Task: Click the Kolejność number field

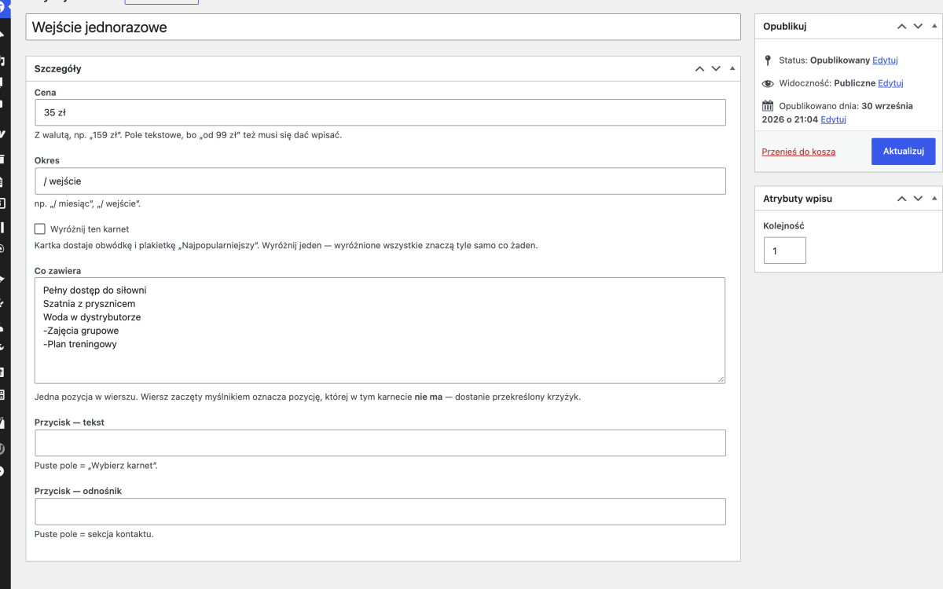Action: point(785,251)
